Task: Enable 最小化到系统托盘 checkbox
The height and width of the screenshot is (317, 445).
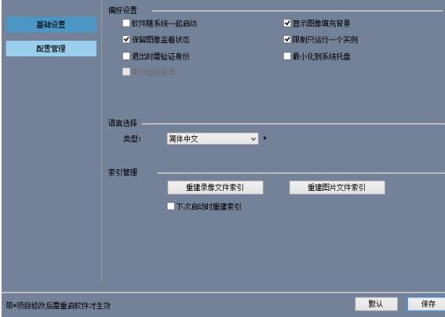Action: (x=287, y=56)
